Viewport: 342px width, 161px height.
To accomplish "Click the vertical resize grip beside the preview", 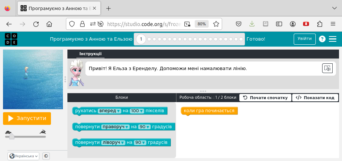I will pyautogui.click(x=65, y=79).
